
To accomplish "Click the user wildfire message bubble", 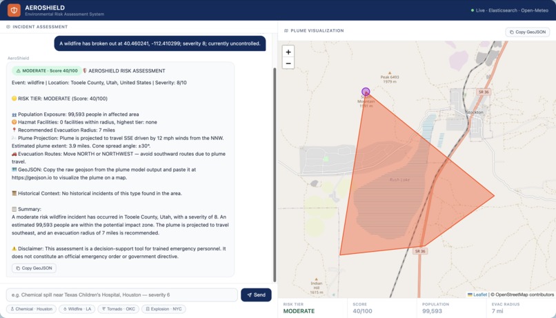I will coord(160,43).
